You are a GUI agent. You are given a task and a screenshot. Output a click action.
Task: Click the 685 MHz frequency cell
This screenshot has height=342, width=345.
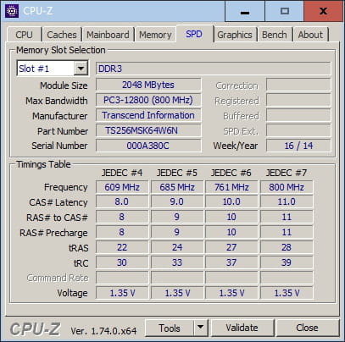(x=177, y=187)
